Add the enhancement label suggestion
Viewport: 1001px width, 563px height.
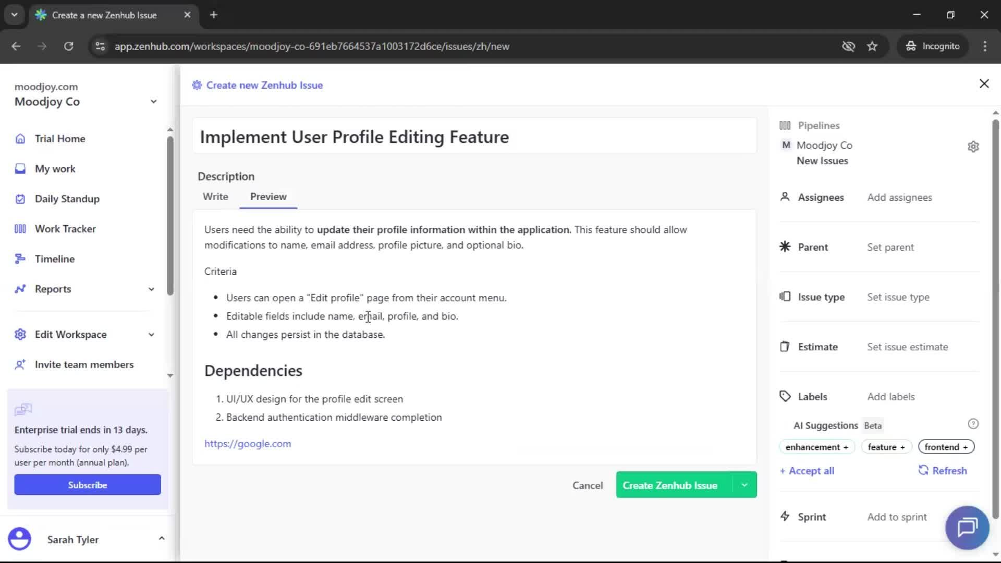pyautogui.click(x=816, y=447)
